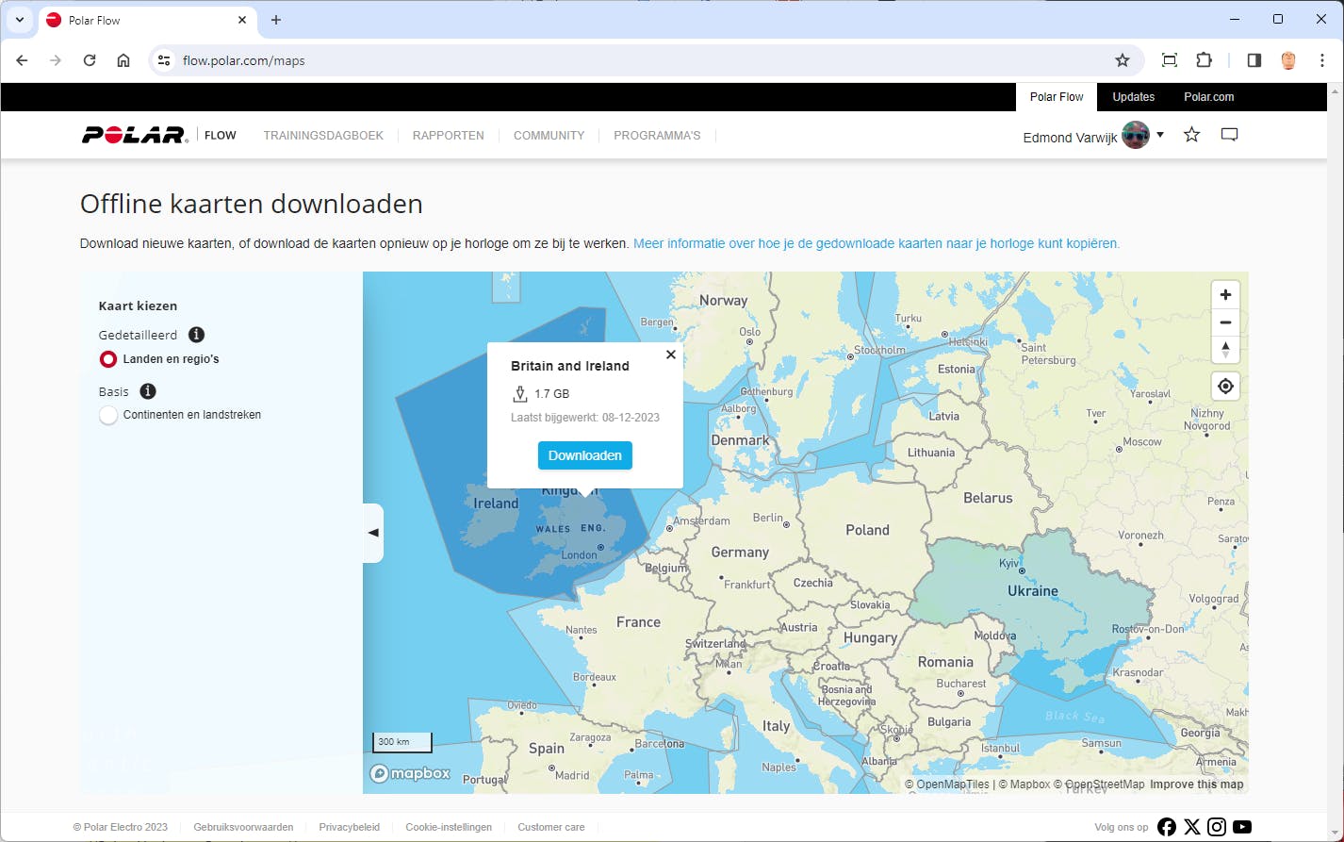The image size is (1344, 842).
Task: Open Cookie-instellingen footer link
Action: [x=449, y=827]
